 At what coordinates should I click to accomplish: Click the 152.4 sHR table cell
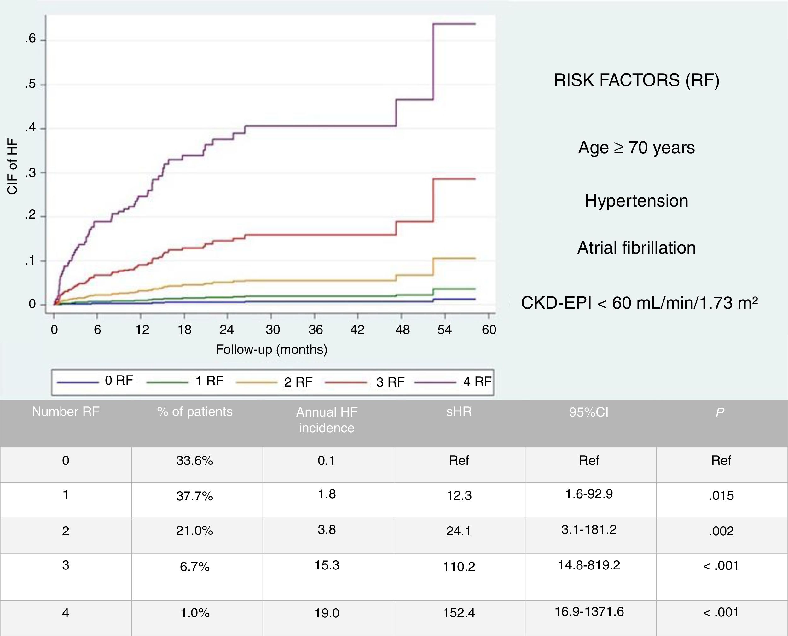coord(459,613)
